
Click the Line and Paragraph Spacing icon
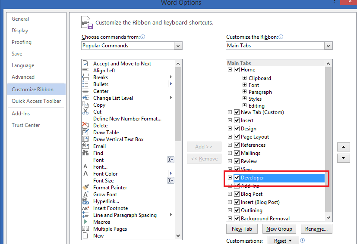coord(85,215)
